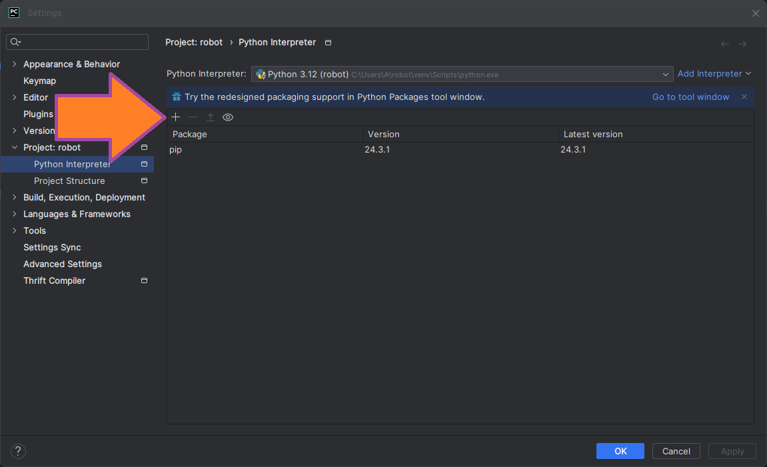Viewport: 767px width, 467px height.
Task: Click project icon on Python Interpreter tree row
Action: tap(145, 164)
